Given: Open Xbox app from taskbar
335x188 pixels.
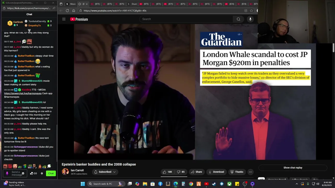Looking at the screenshot, I should coord(229,184).
